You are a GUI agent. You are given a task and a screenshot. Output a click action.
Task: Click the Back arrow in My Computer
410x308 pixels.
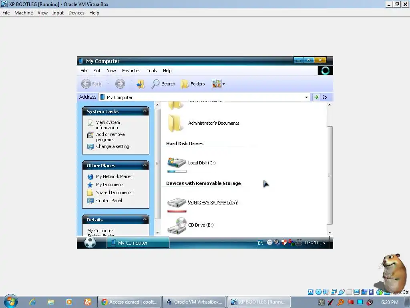tap(86, 84)
